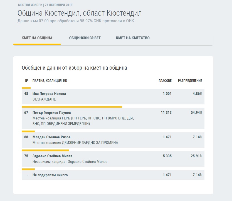232x201 pixels.
Task: Switch to ОБЩИНСКИ СЪВЕТ tab
Action: [85, 38]
